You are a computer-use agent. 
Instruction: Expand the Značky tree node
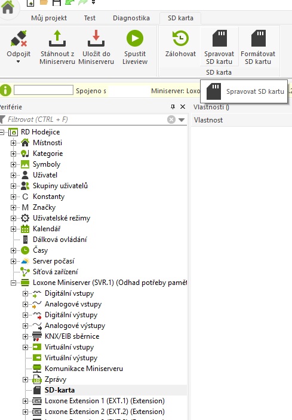pos(13,207)
